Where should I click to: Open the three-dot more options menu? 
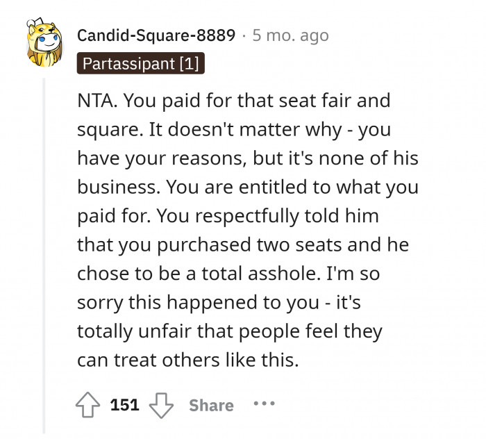[x=264, y=404]
